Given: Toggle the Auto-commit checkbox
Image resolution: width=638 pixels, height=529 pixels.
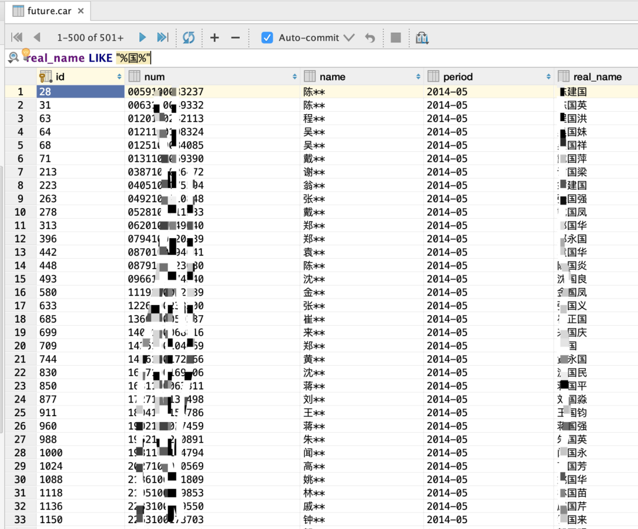Looking at the screenshot, I should [x=267, y=37].
